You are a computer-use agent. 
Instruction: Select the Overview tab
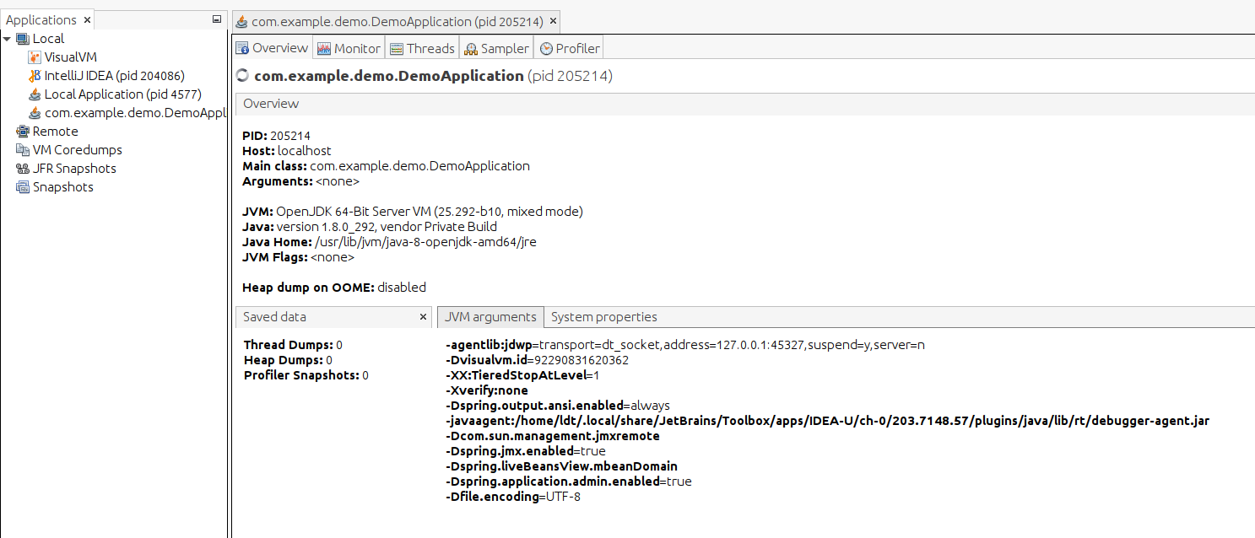point(273,47)
